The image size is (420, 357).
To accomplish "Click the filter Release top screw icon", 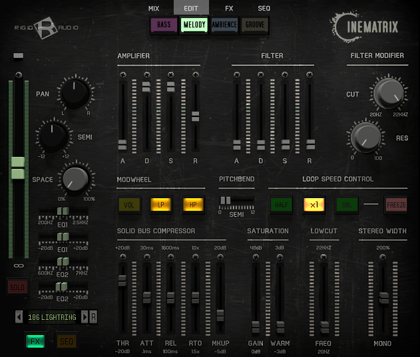I will coord(310,74).
